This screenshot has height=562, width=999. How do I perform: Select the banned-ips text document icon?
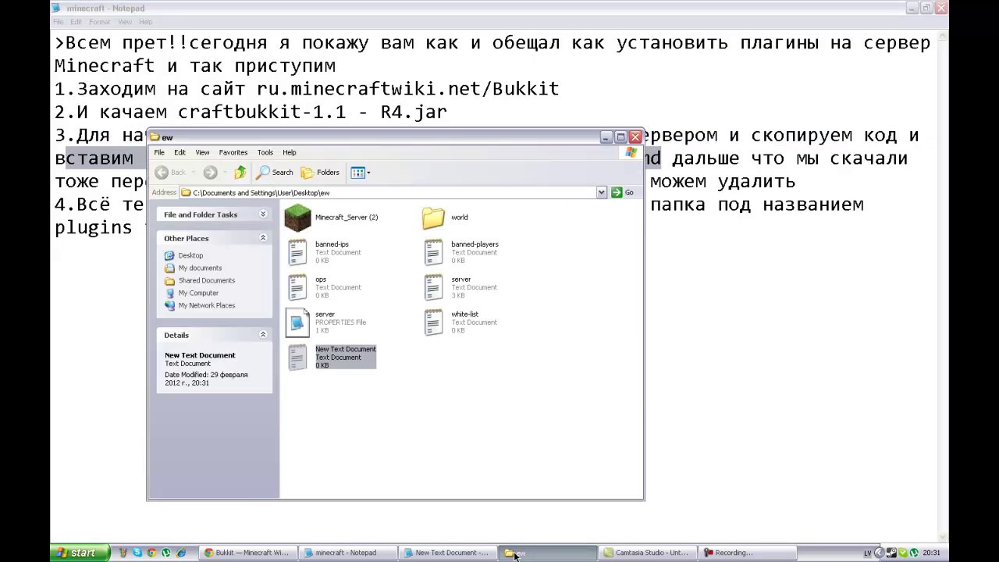297,252
